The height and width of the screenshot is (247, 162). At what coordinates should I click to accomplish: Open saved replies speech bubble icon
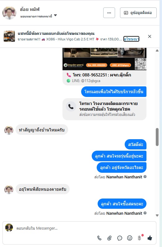click(x=120, y=238)
